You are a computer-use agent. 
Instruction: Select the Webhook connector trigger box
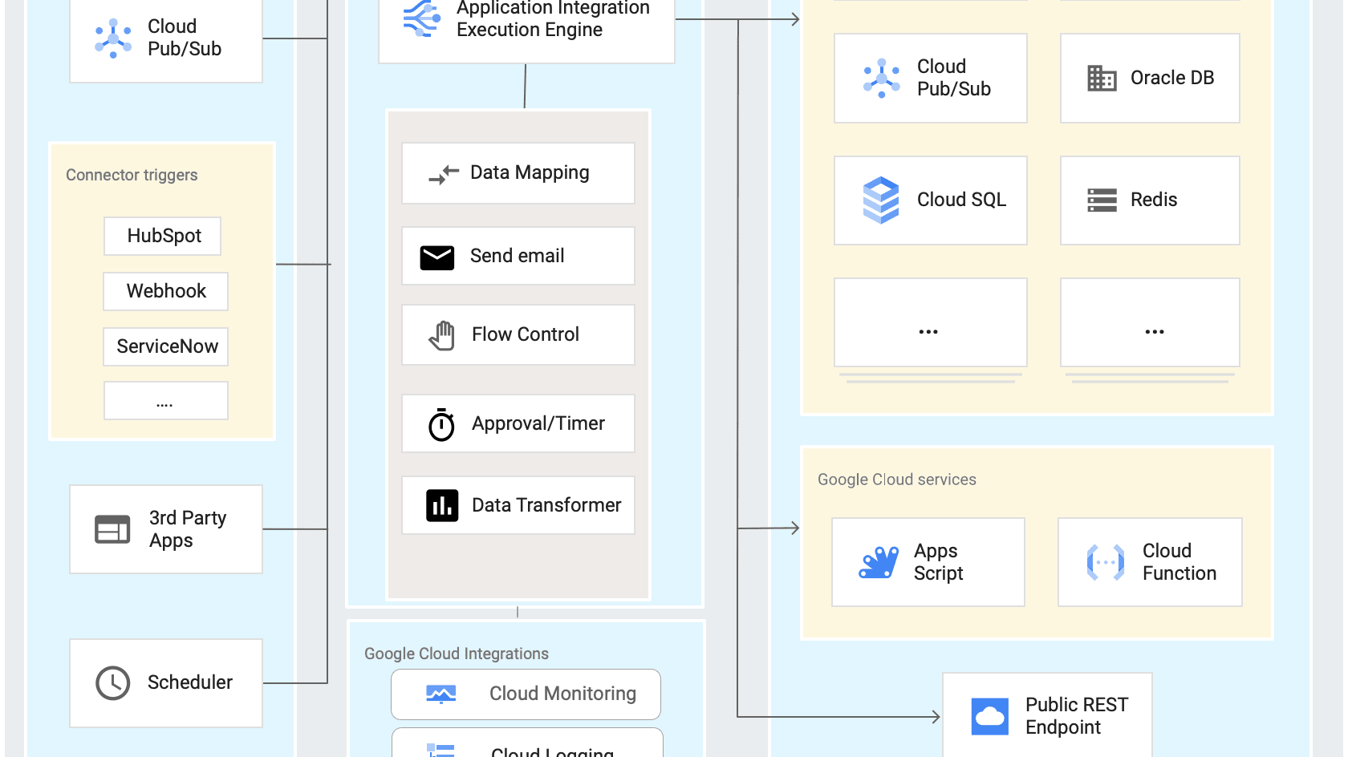[165, 291]
